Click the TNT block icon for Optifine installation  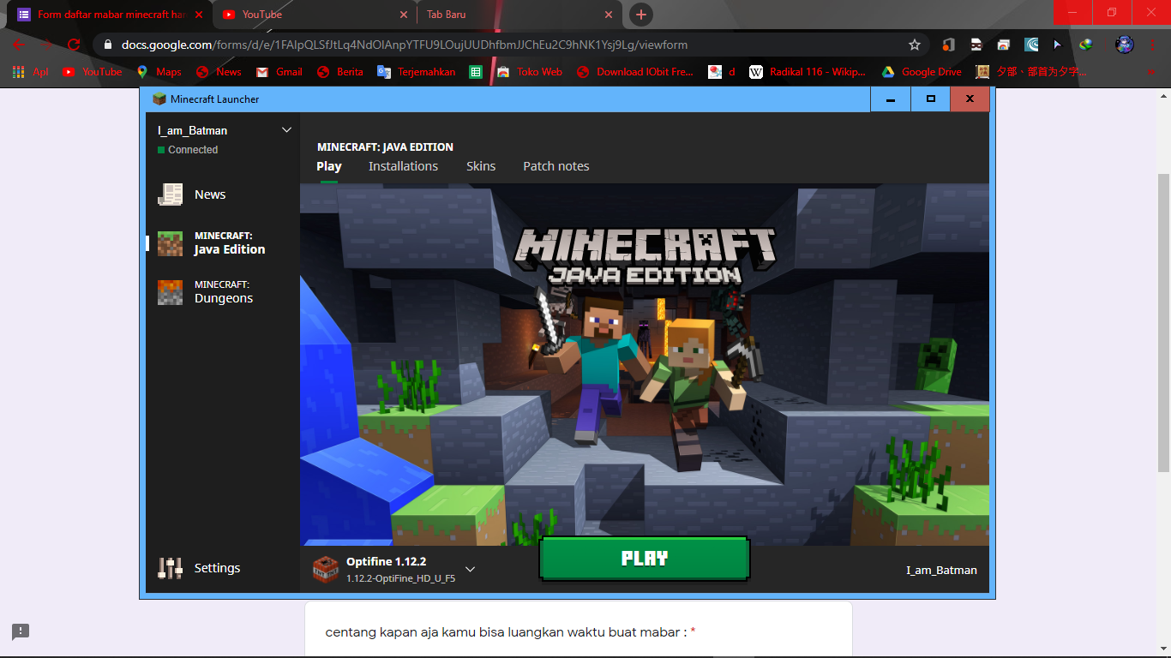326,569
